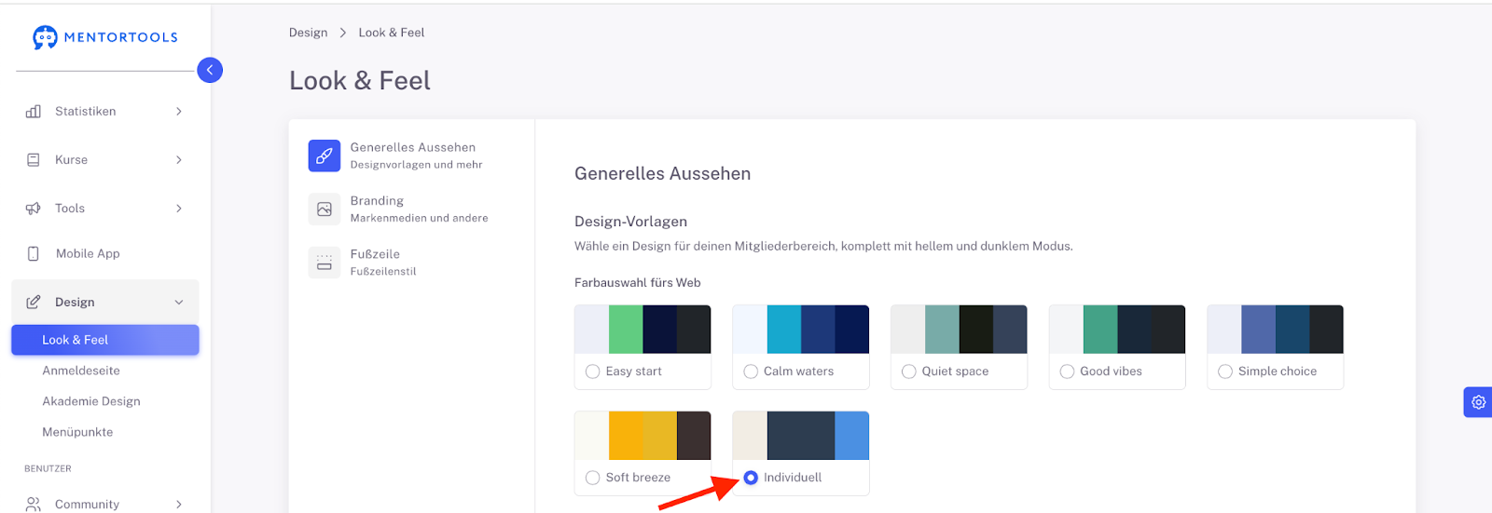The width and height of the screenshot is (1492, 513).
Task: Choose the Soft breeze radio option
Action: click(x=592, y=478)
